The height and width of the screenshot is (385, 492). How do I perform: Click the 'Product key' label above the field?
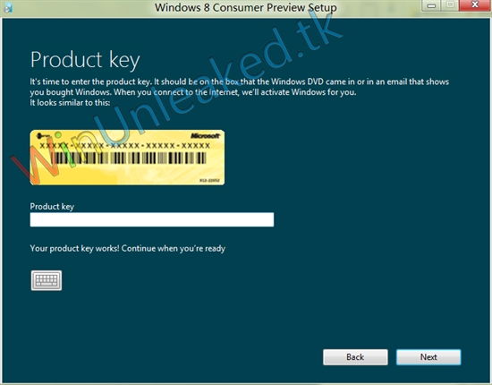[52, 206]
